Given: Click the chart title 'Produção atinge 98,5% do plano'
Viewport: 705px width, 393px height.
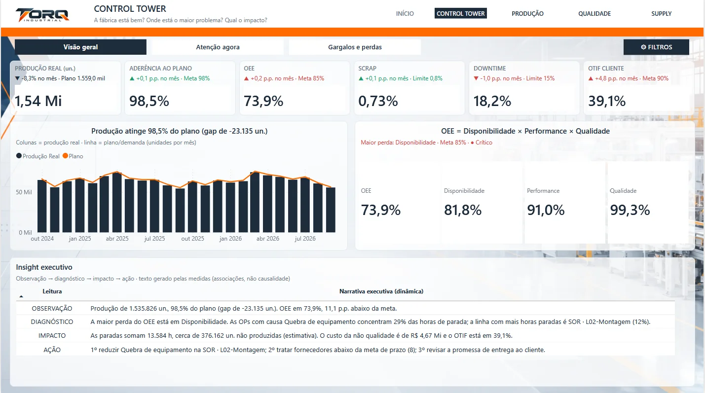Looking at the screenshot, I should tap(180, 131).
